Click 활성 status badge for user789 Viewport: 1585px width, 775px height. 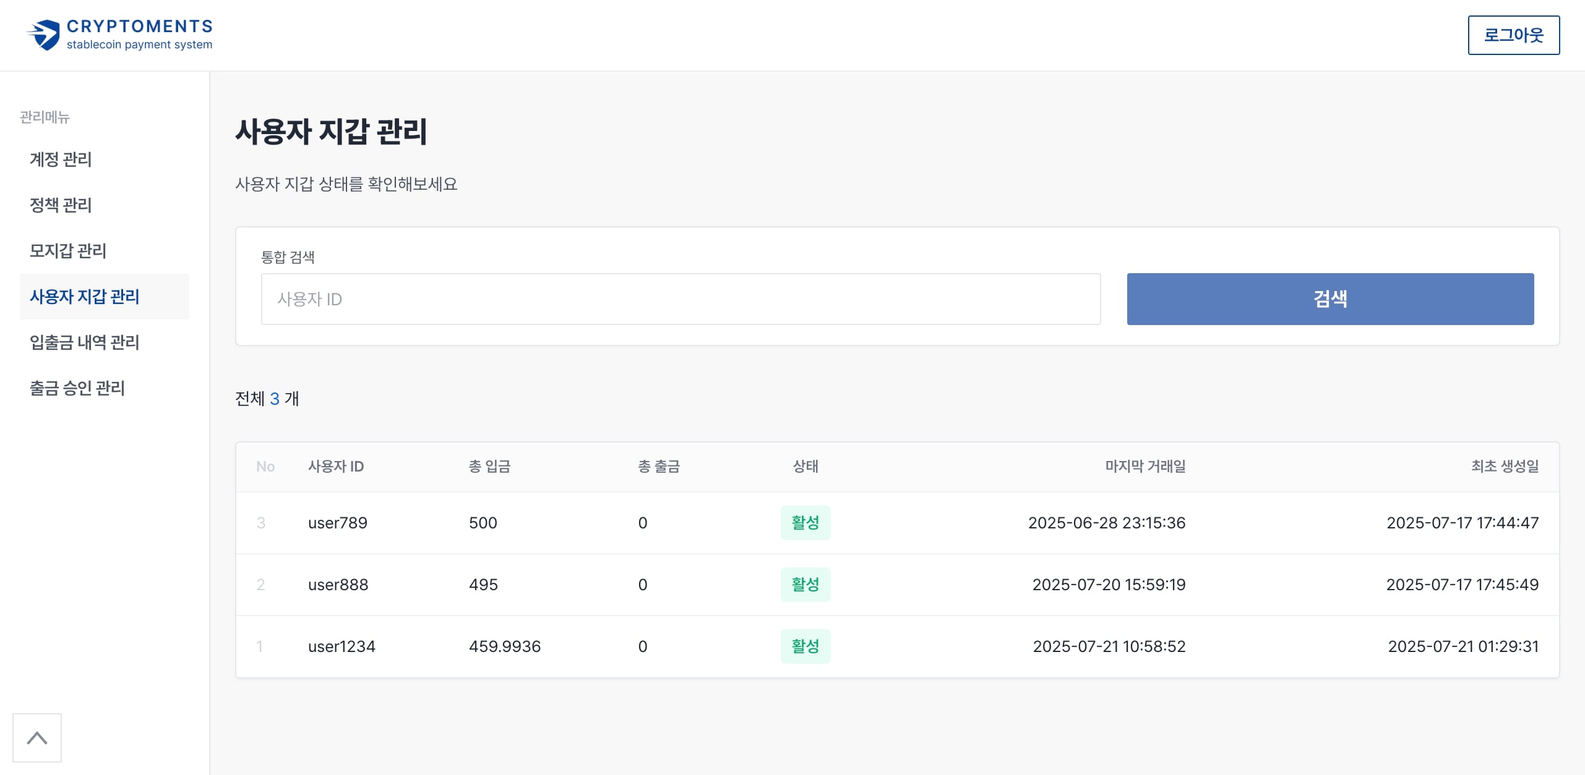[805, 523]
